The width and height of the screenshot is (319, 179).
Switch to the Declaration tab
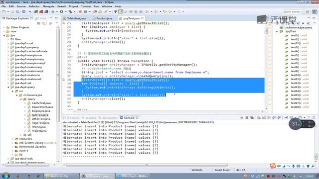pos(108,118)
